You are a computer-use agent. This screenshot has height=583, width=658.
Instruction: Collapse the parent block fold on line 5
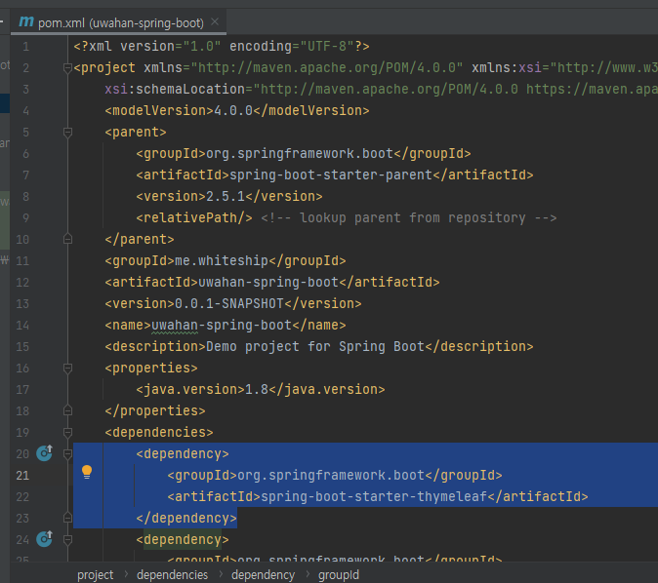coord(67,132)
